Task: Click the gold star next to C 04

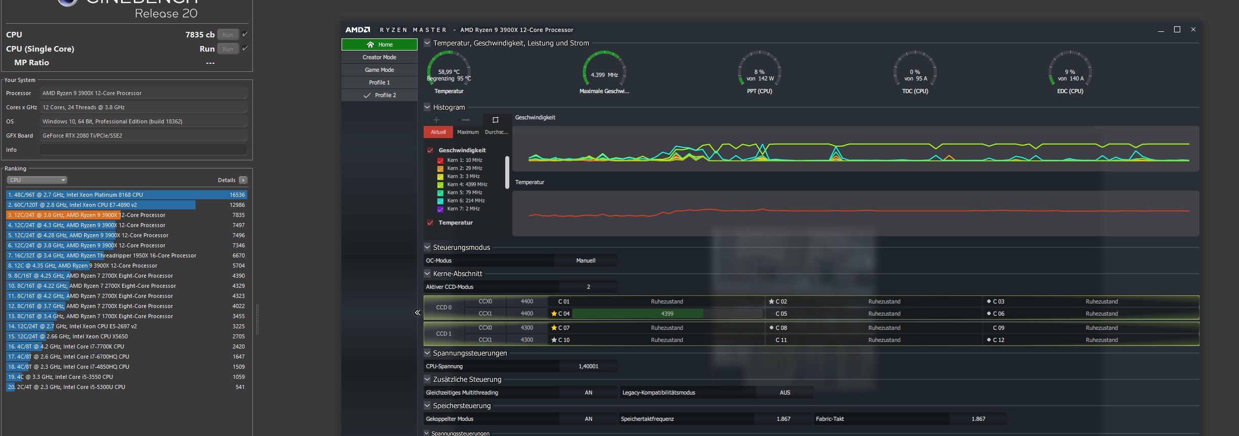Action: 554,314
